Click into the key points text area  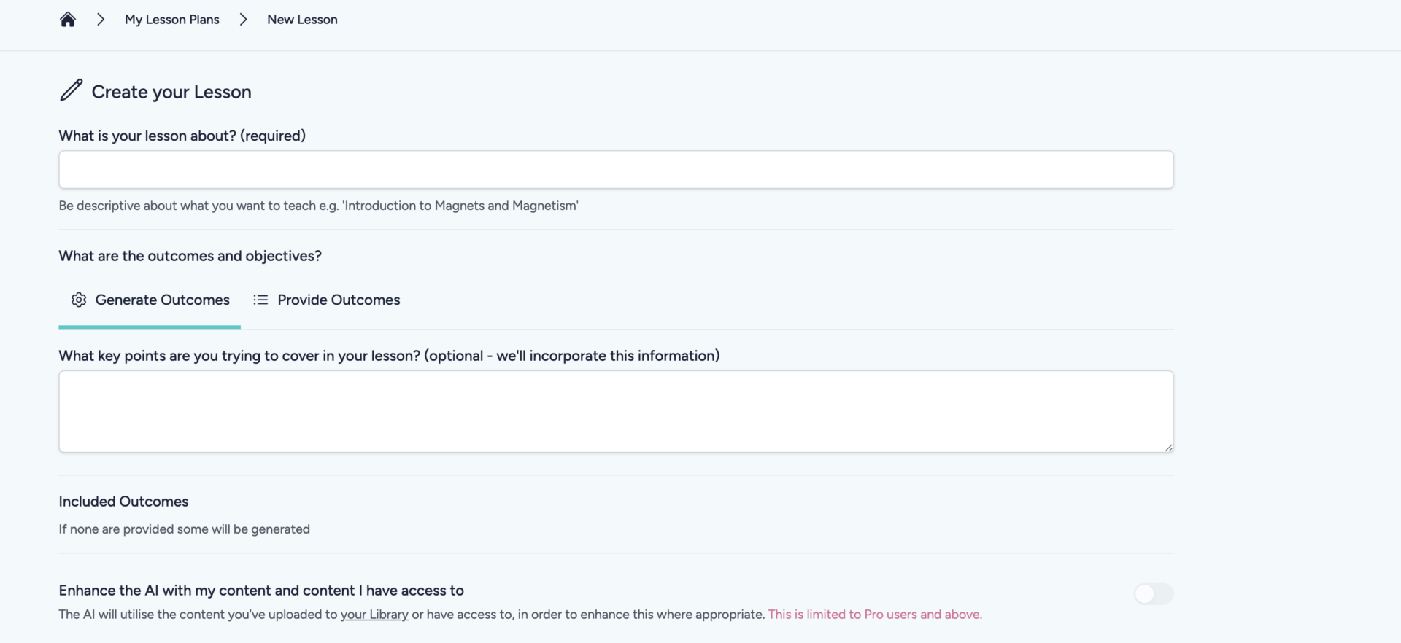(616, 411)
